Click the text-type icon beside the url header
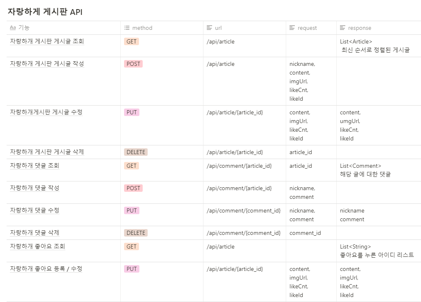Screen dimensions: 421x302 (208, 27)
